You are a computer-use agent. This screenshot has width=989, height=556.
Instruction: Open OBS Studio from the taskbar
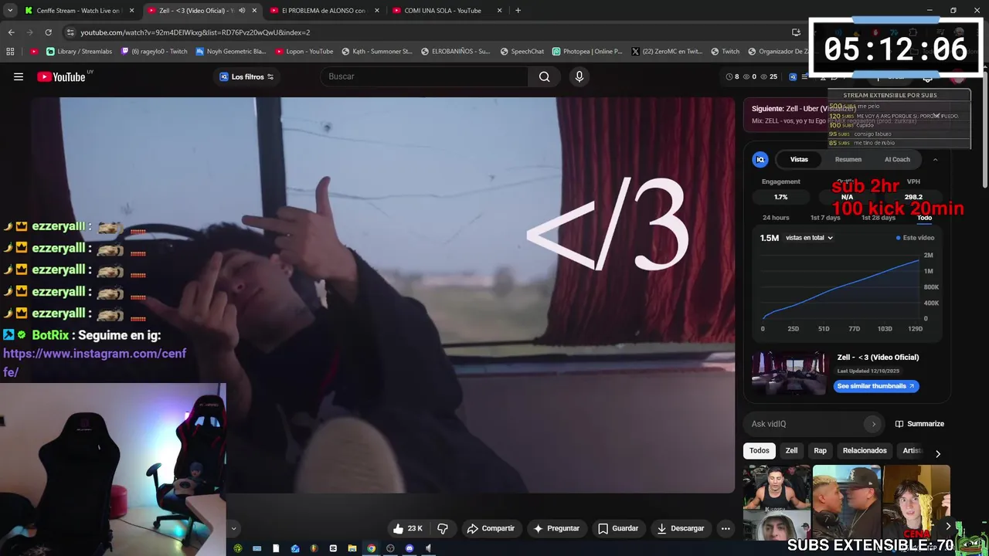pos(390,548)
